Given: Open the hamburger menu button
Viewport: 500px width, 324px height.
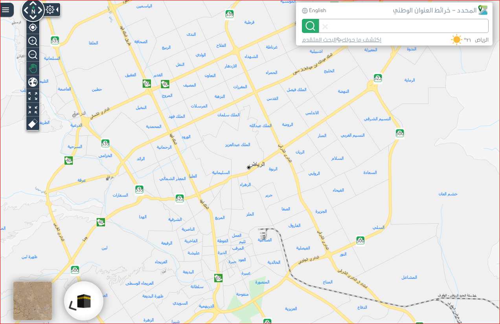Looking at the screenshot, I should 6,9.
